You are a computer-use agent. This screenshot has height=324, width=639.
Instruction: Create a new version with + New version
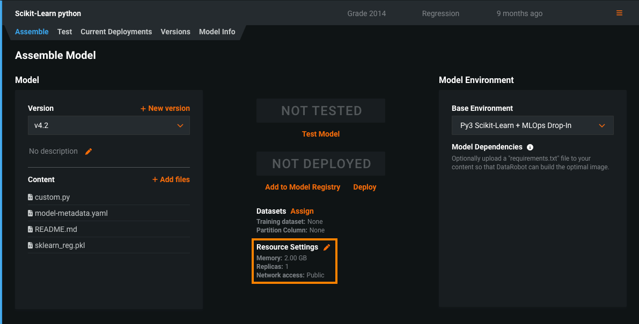click(x=165, y=108)
